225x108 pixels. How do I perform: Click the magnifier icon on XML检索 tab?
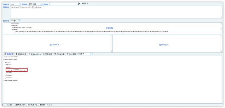click(x=67, y=54)
